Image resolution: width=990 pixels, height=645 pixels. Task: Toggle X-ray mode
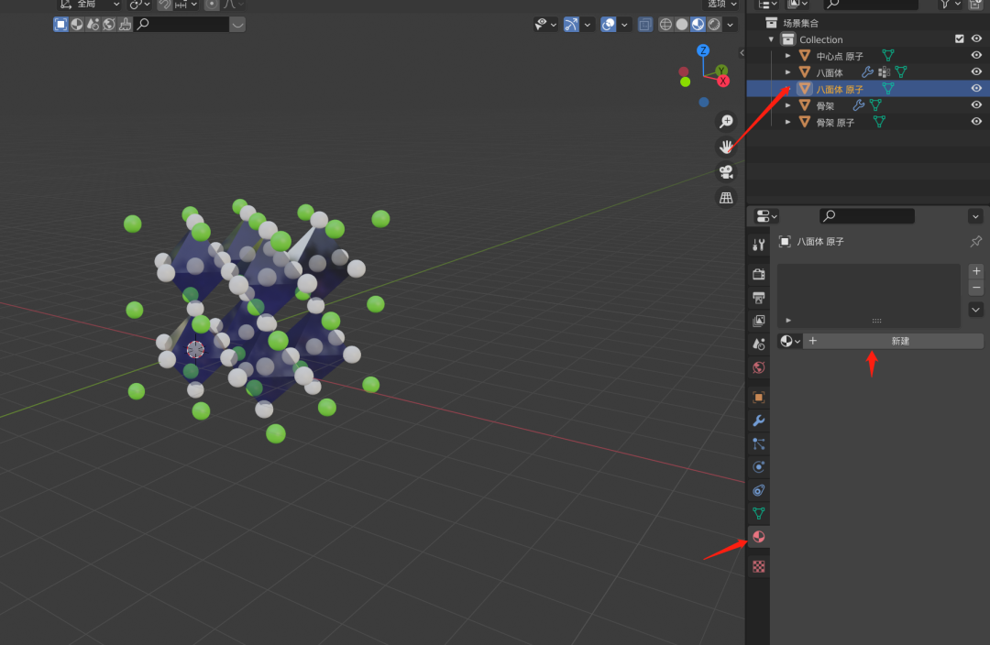644,24
